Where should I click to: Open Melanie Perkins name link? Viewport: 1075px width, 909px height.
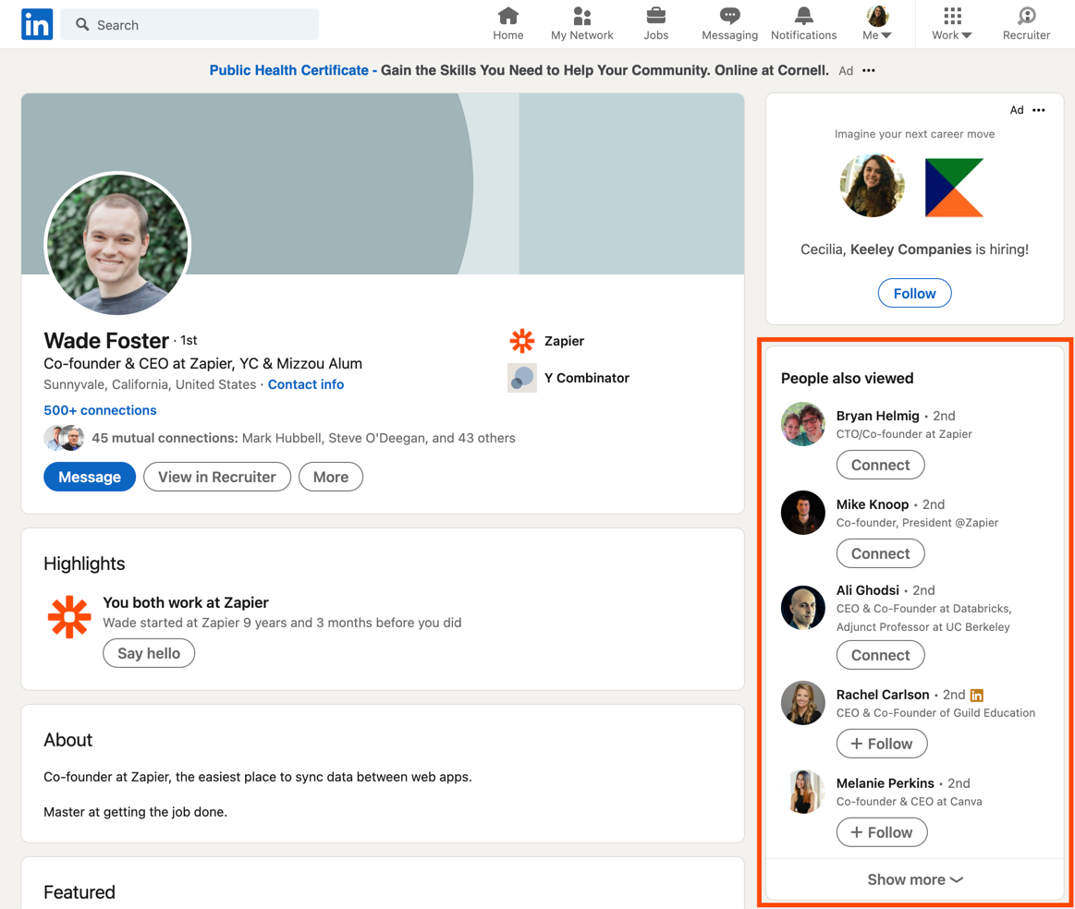tap(886, 783)
